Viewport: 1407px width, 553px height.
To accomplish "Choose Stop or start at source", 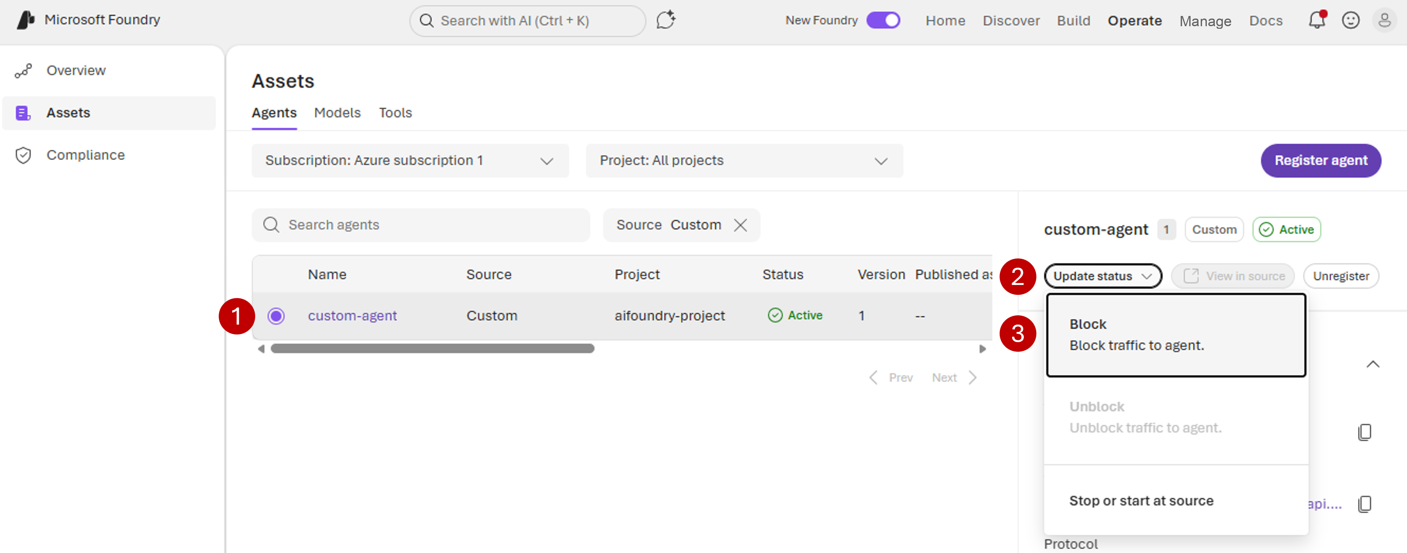I will pos(1176,501).
